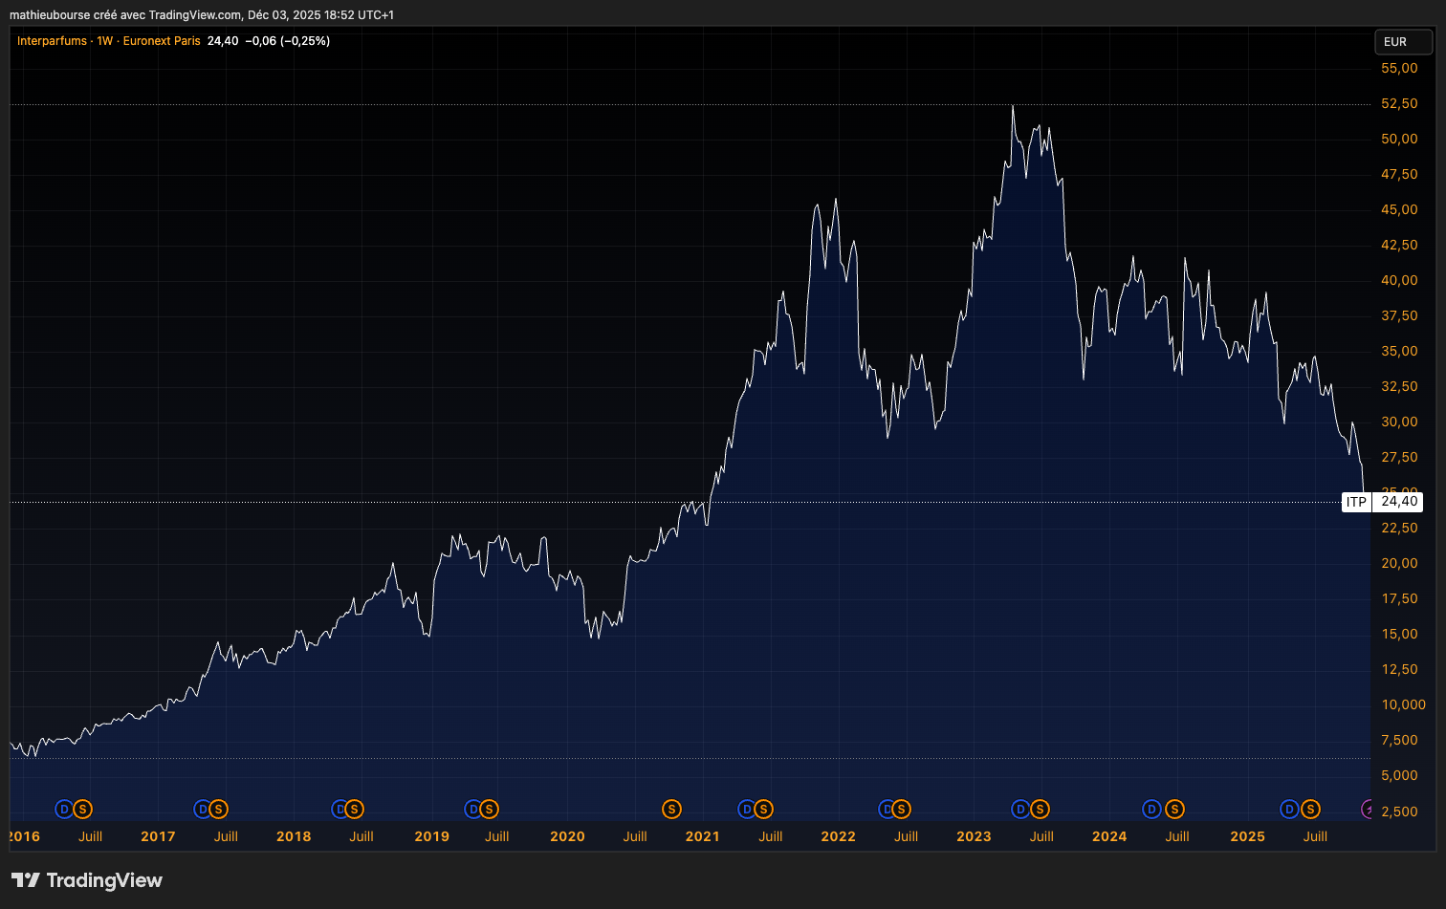Click the −0,06 (−0,25%) change value
Screen dimensions: 1446x909
coord(288,41)
